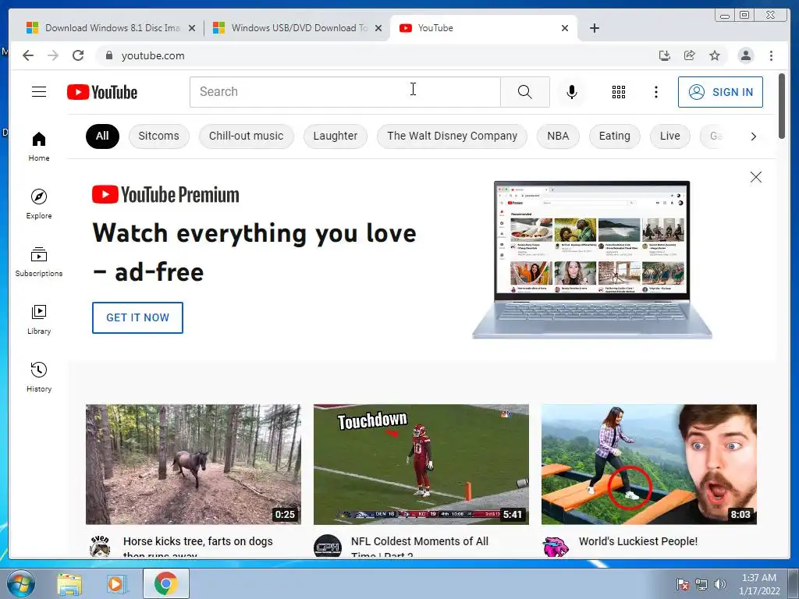The height and width of the screenshot is (599, 799).
Task: Click the SIGN IN button
Action: coord(720,92)
